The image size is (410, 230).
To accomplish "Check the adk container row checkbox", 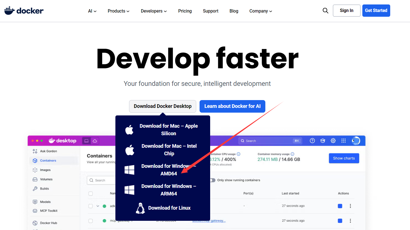I will pos(91,206).
